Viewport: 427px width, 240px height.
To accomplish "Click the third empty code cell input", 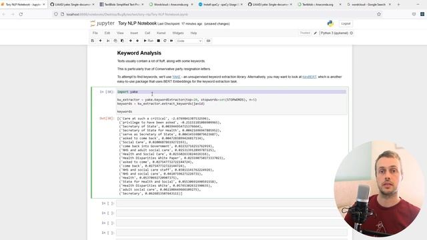I will point(232,223).
